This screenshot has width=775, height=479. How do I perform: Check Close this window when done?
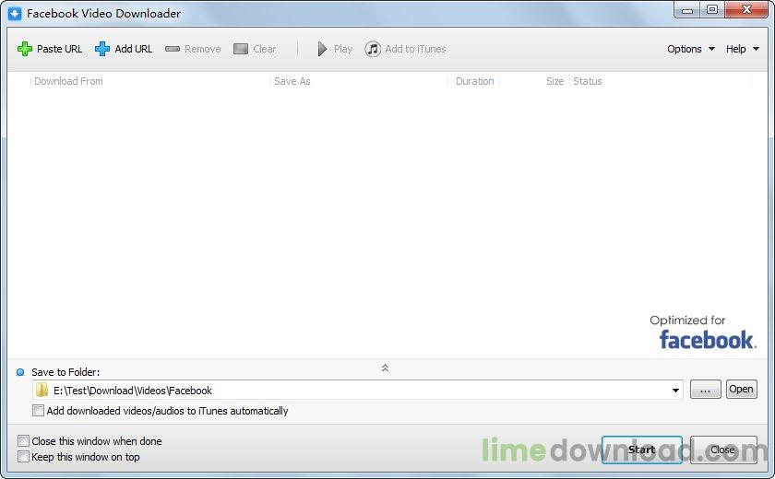[x=23, y=441]
